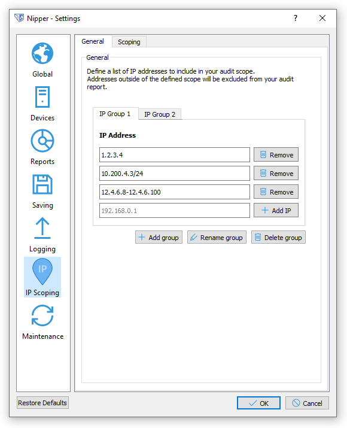The image size is (347, 428).
Task: Select the IP Group 1 tab
Action: point(115,114)
